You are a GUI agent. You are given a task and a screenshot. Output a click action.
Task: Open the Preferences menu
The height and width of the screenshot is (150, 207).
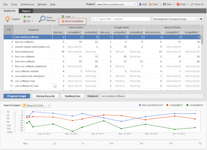27,4
